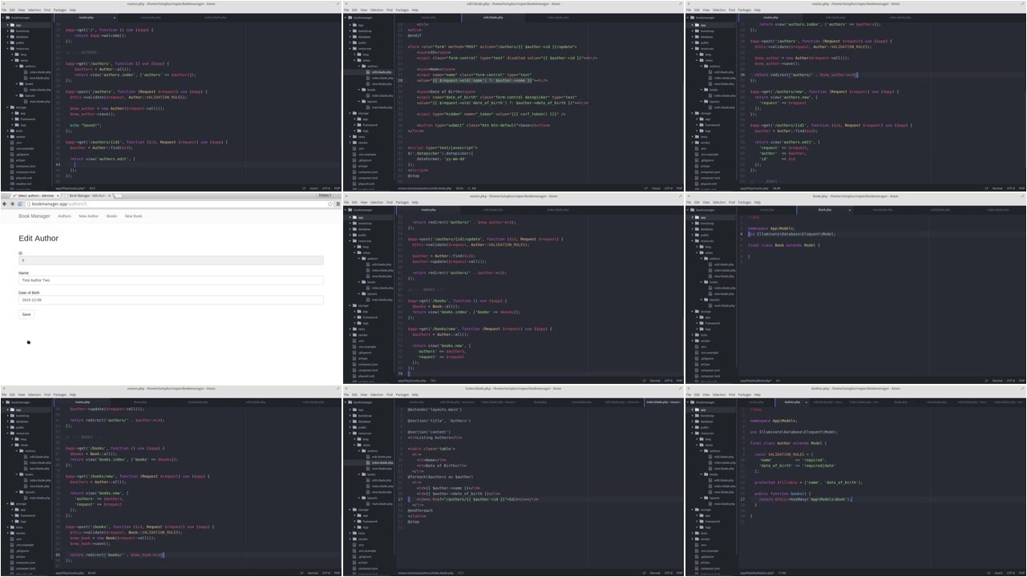Close the 'Select: authors - Adminer' browser tab

click(x=58, y=196)
